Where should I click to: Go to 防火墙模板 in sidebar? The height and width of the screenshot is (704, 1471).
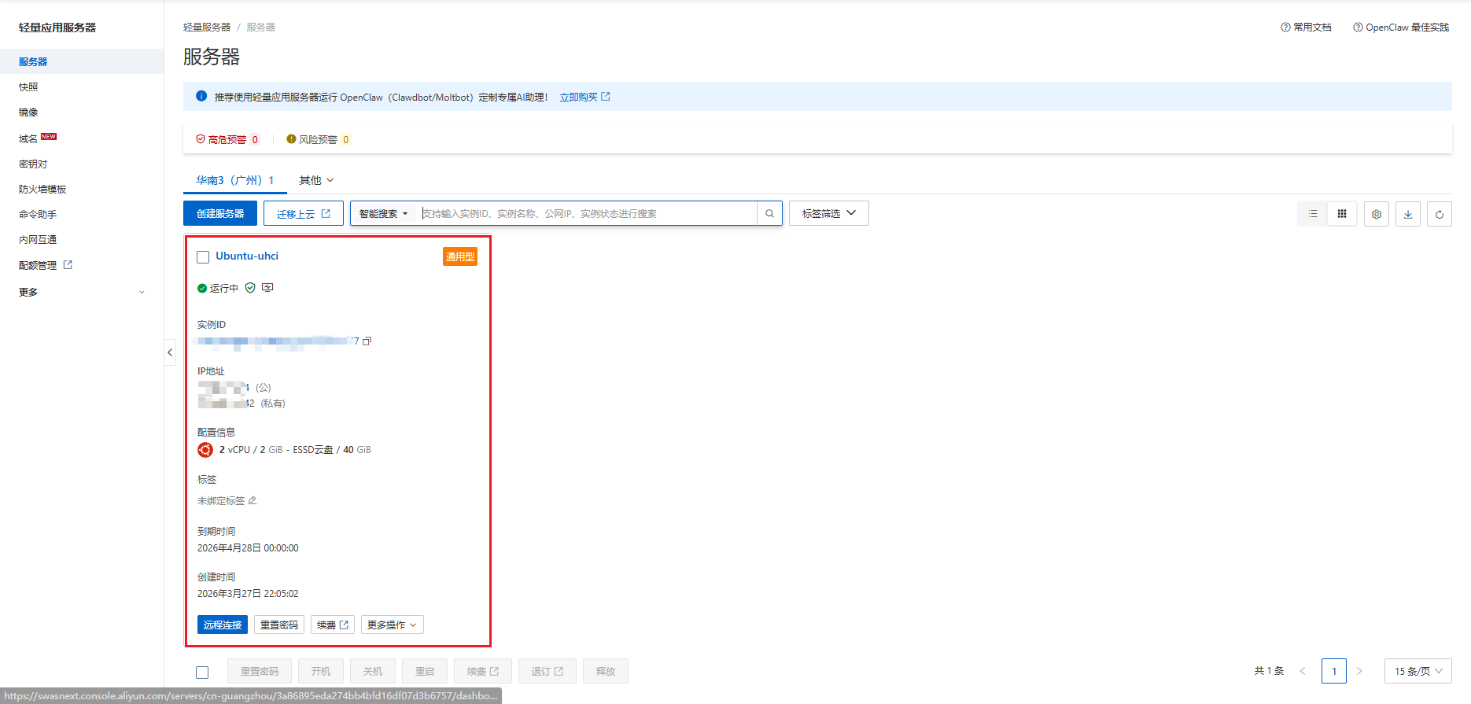pyautogui.click(x=42, y=189)
